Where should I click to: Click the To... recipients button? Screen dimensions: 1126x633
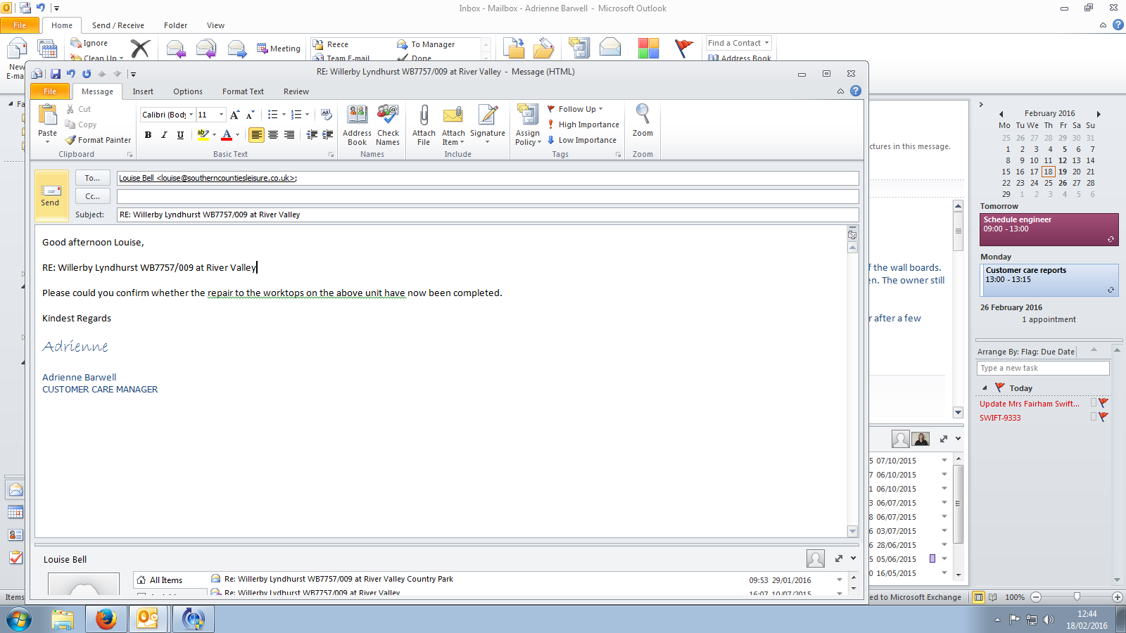point(93,178)
